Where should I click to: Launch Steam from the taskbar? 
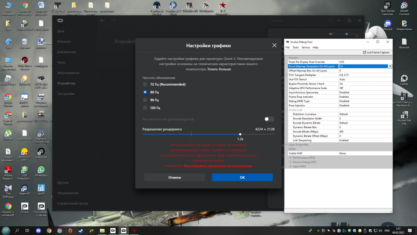[81, 230]
